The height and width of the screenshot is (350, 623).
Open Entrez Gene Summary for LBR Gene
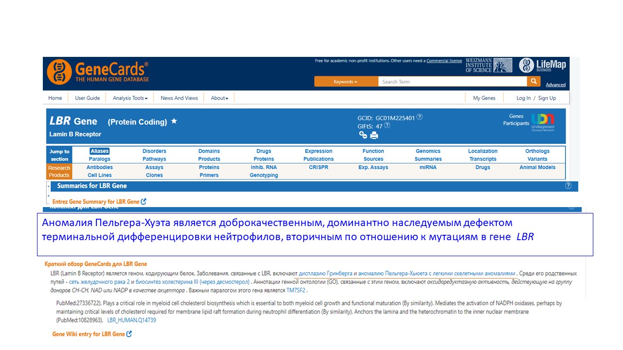click(96, 201)
